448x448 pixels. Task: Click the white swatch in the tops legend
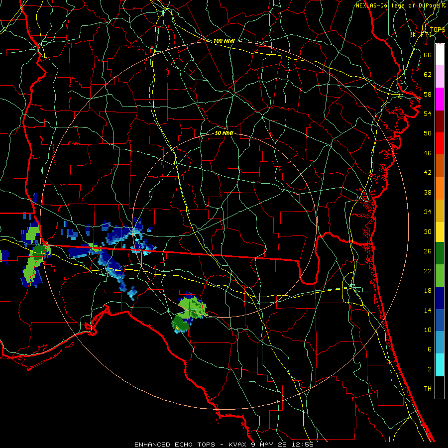pos(440,55)
